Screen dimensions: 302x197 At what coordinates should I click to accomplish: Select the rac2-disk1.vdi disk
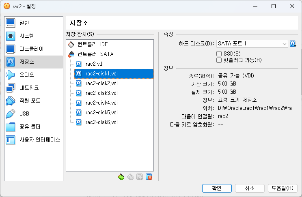pyautogui.click(x=114, y=74)
